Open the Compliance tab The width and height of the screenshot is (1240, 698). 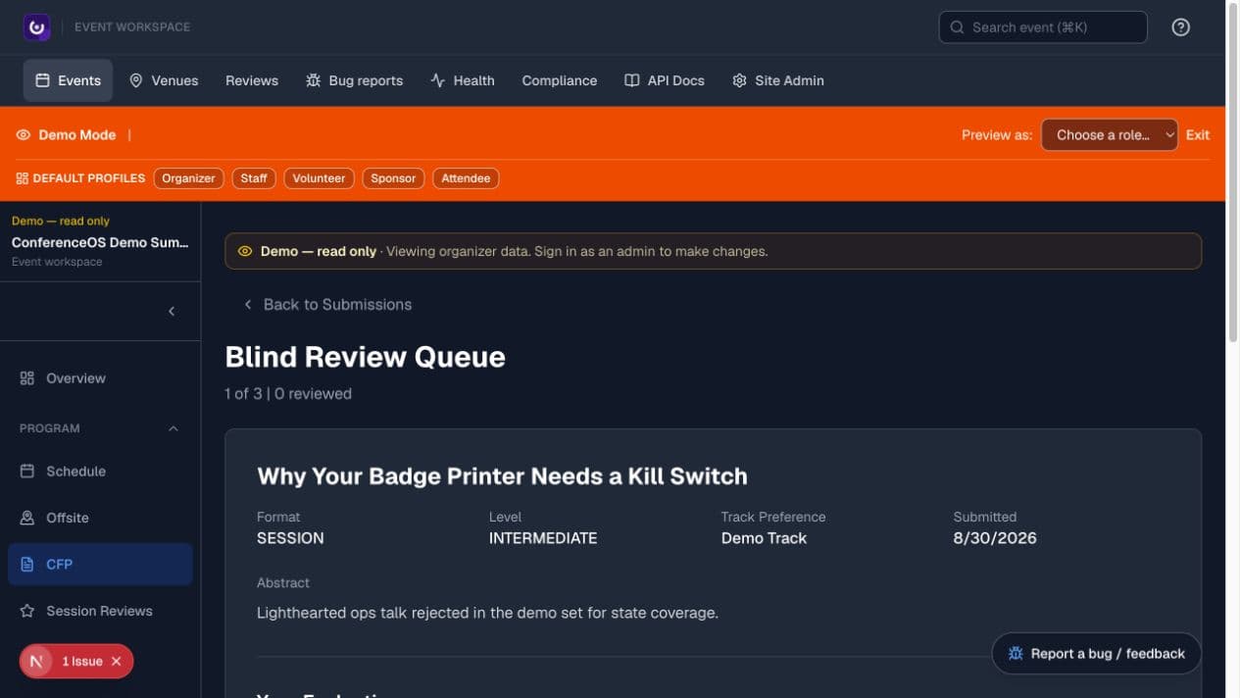click(x=559, y=80)
